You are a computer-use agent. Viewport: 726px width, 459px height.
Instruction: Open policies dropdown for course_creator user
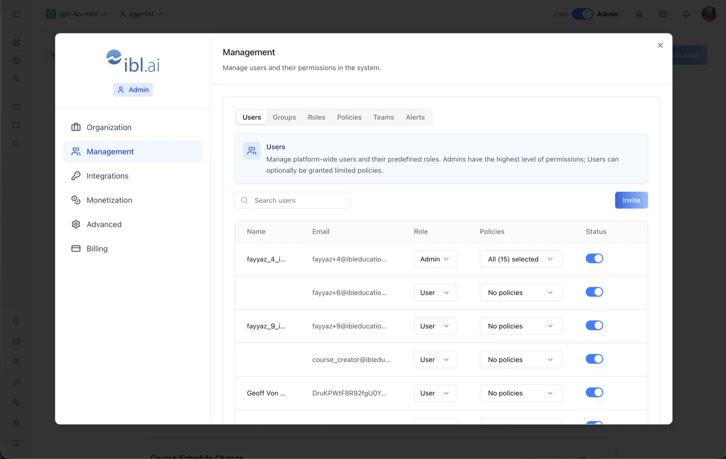[521, 360]
